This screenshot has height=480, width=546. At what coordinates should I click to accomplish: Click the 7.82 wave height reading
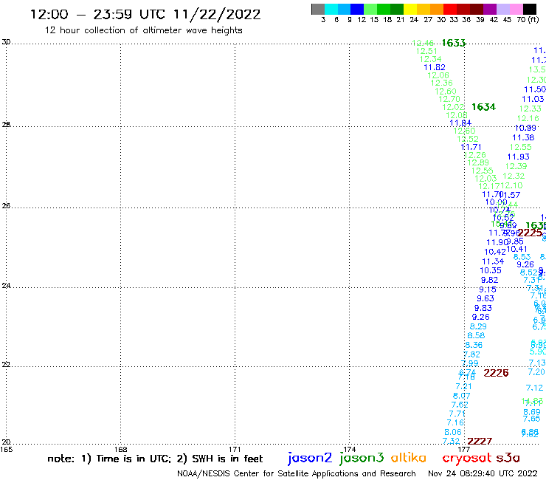471,354
